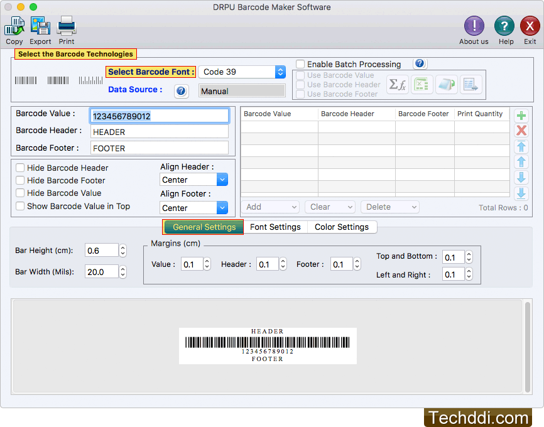Viewport: 544px width, 427px height.
Task: Open the Align Footer Center dropdown
Action: pos(194,208)
